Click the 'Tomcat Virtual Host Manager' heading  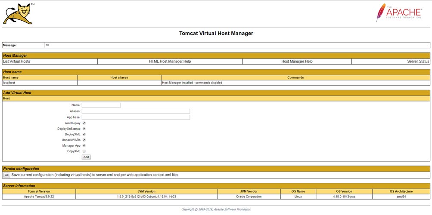[216, 34]
